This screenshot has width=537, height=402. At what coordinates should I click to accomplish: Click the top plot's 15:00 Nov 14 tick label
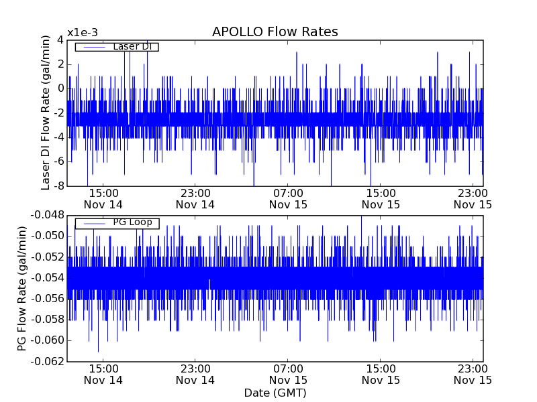(x=103, y=198)
